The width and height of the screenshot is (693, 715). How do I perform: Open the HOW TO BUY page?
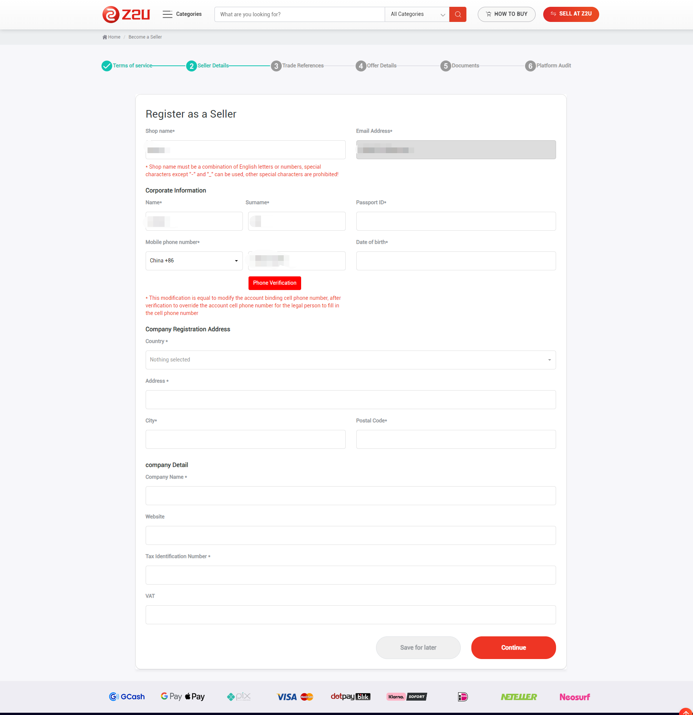[x=506, y=14]
